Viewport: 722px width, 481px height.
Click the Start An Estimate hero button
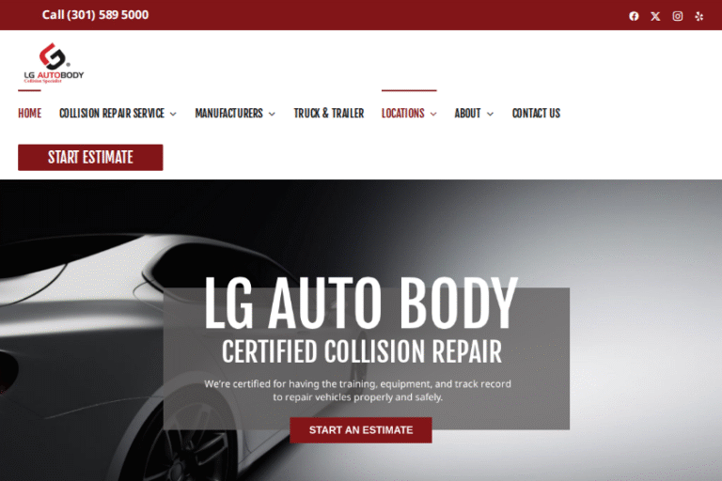coord(361,430)
